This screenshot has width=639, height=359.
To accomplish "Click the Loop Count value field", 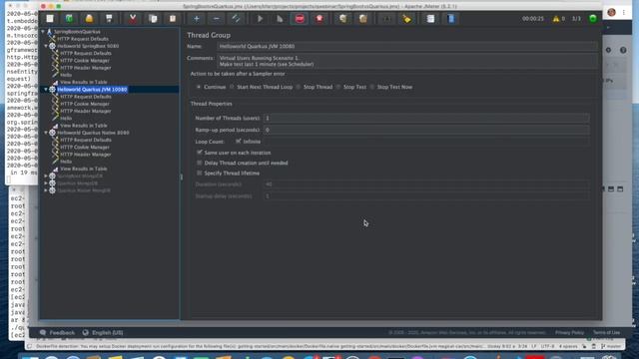I will [x=426, y=142].
